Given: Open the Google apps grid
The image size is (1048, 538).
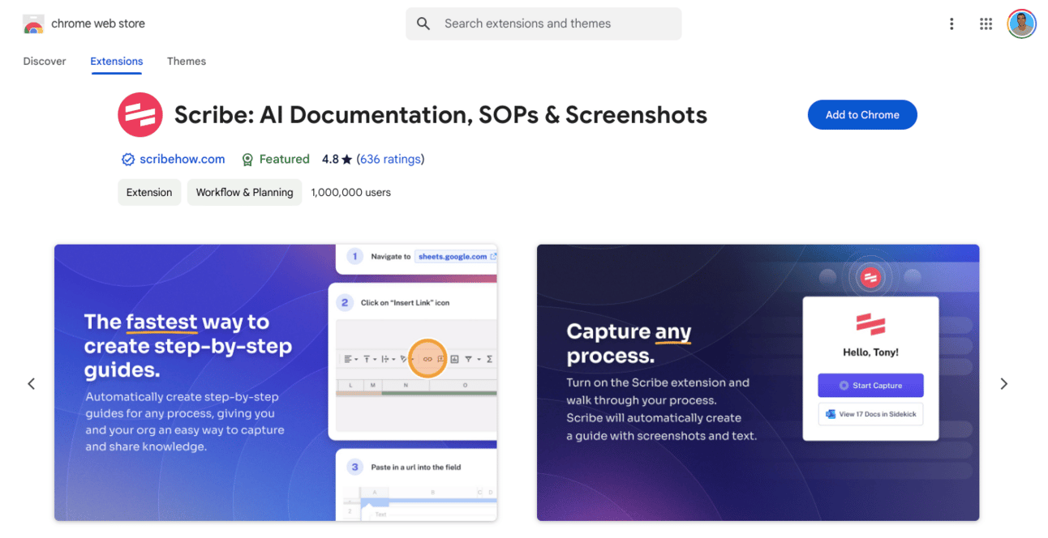Looking at the screenshot, I should click(x=986, y=24).
